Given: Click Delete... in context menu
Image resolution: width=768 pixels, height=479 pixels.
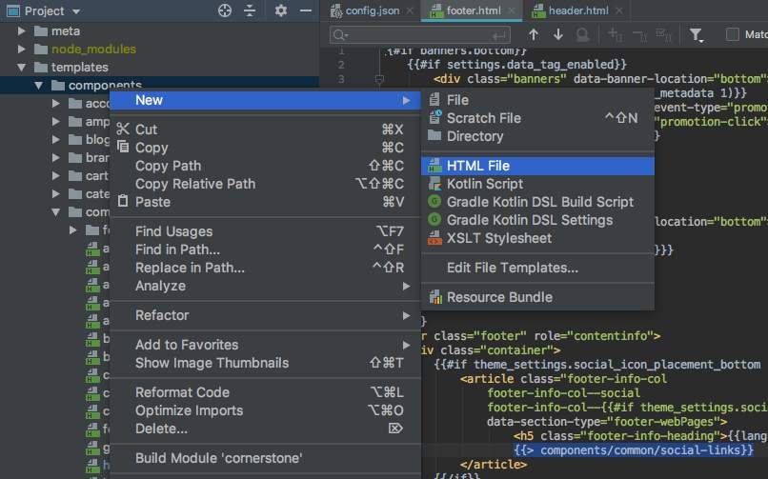Looking at the screenshot, I should coord(265,429).
